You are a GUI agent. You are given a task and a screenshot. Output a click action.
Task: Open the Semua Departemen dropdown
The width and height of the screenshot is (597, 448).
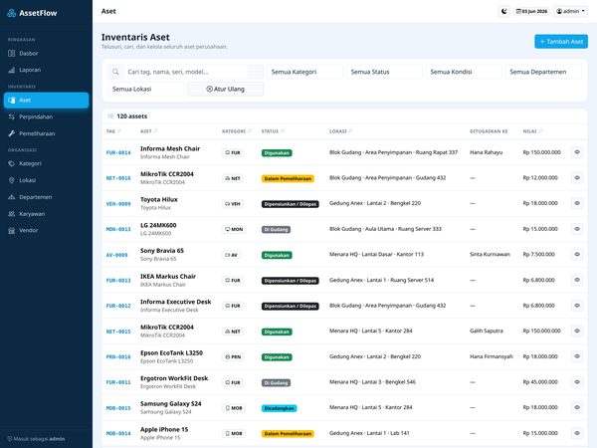coord(543,72)
